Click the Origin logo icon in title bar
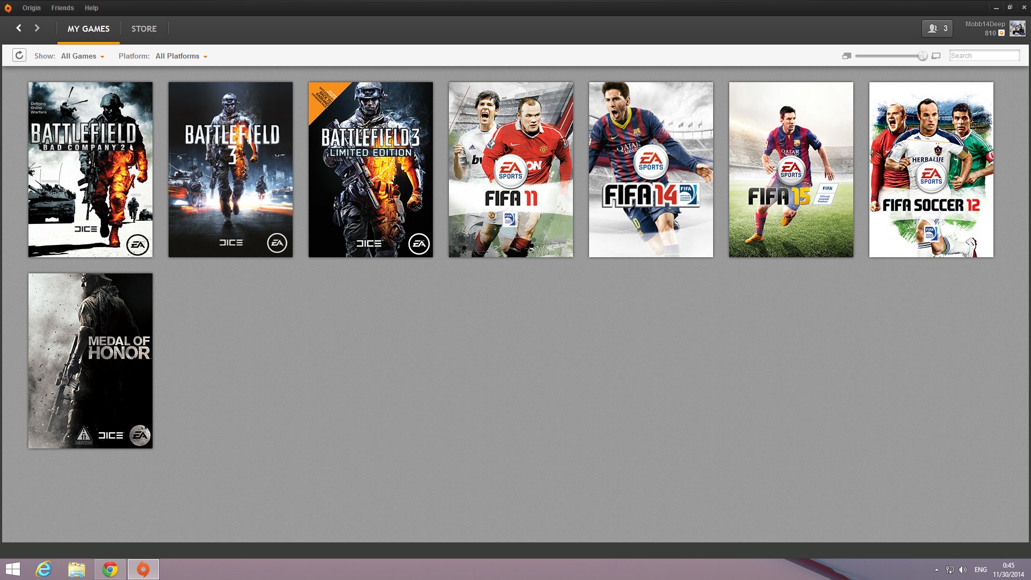Screen dimensions: 1031x580 click(8, 8)
